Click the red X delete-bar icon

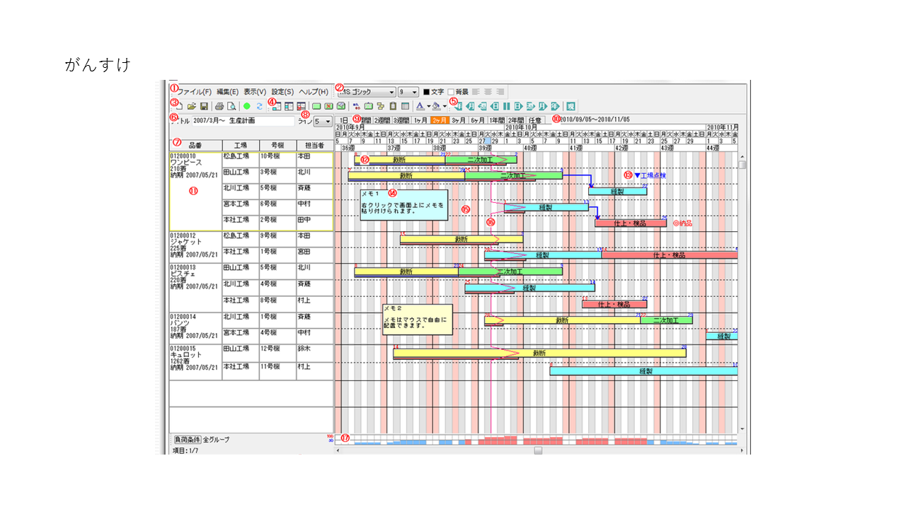[328, 106]
